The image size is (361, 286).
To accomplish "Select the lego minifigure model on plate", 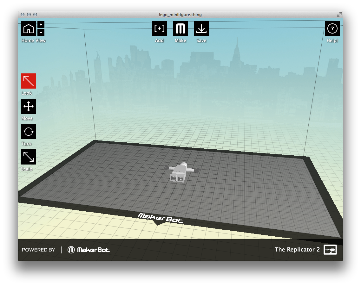I will [x=181, y=172].
